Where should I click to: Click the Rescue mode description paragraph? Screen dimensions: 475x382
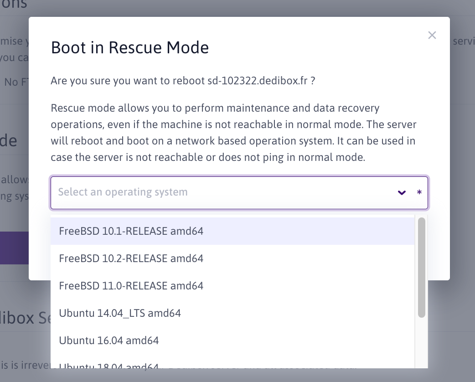pyautogui.click(x=233, y=133)
